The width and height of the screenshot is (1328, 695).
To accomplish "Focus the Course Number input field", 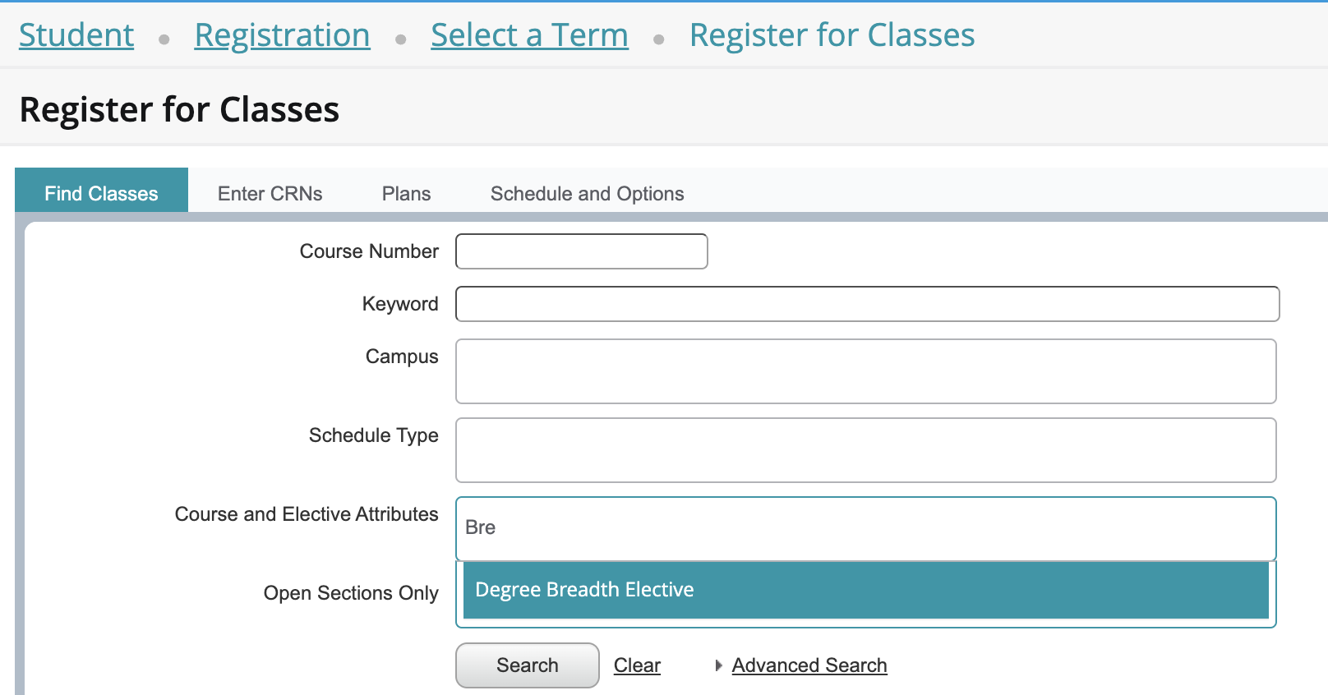I will coord(581,251).
